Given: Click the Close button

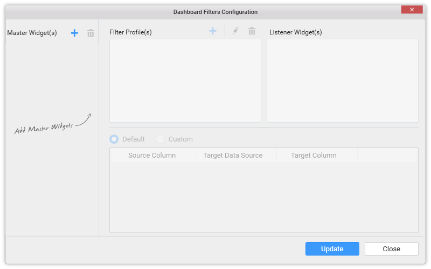Looking at the screenshot, I should pyautogui.click(x=392, y=249).
